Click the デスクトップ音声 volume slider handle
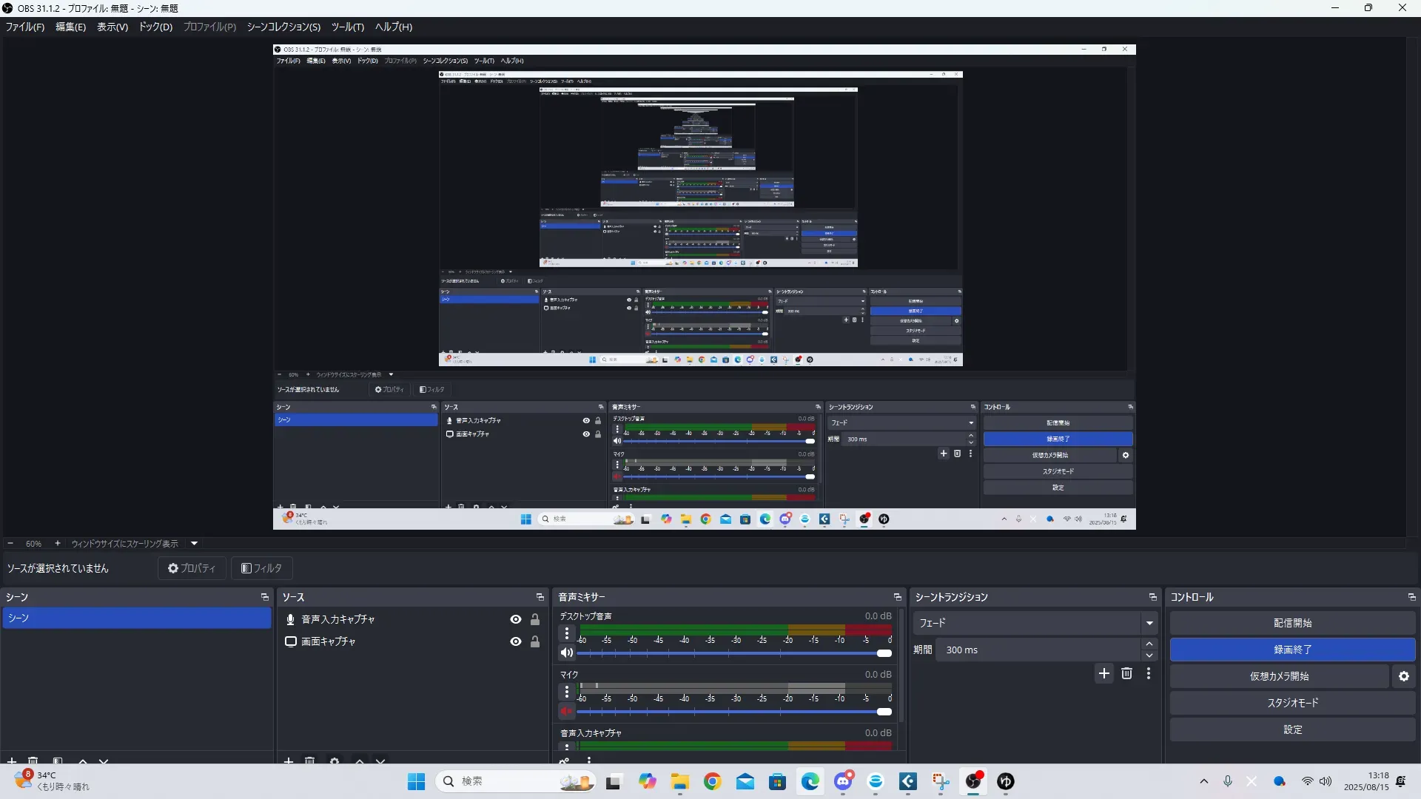Viewport: 1421px width, 799px height. coord(884,653)
